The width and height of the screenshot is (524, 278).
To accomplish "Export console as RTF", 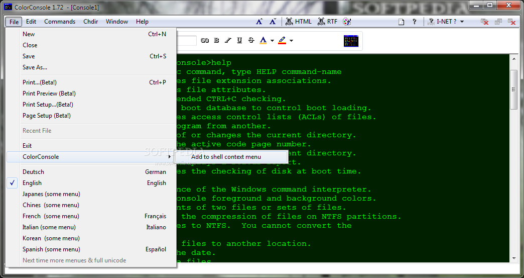I will (328, 22).
